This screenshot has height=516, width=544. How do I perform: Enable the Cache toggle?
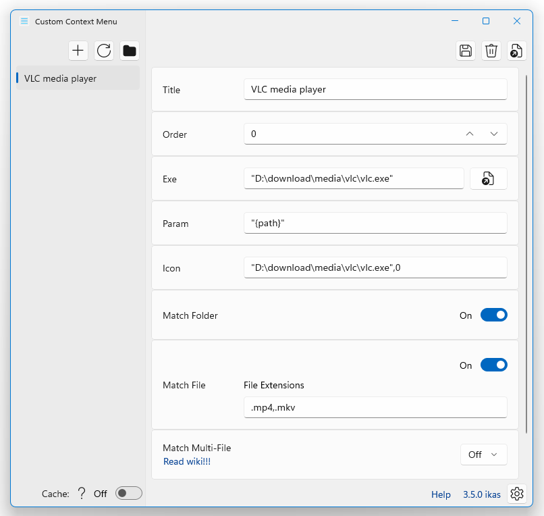[129, 493]
